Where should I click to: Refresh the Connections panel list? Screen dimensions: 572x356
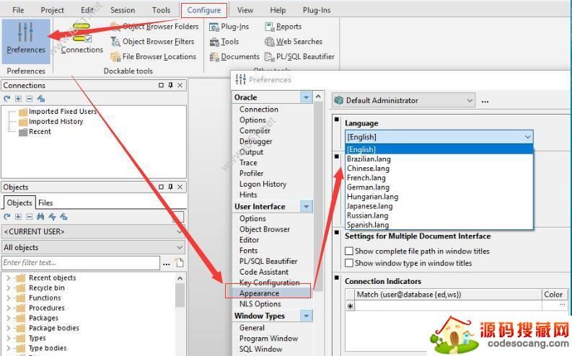[6, 99]
